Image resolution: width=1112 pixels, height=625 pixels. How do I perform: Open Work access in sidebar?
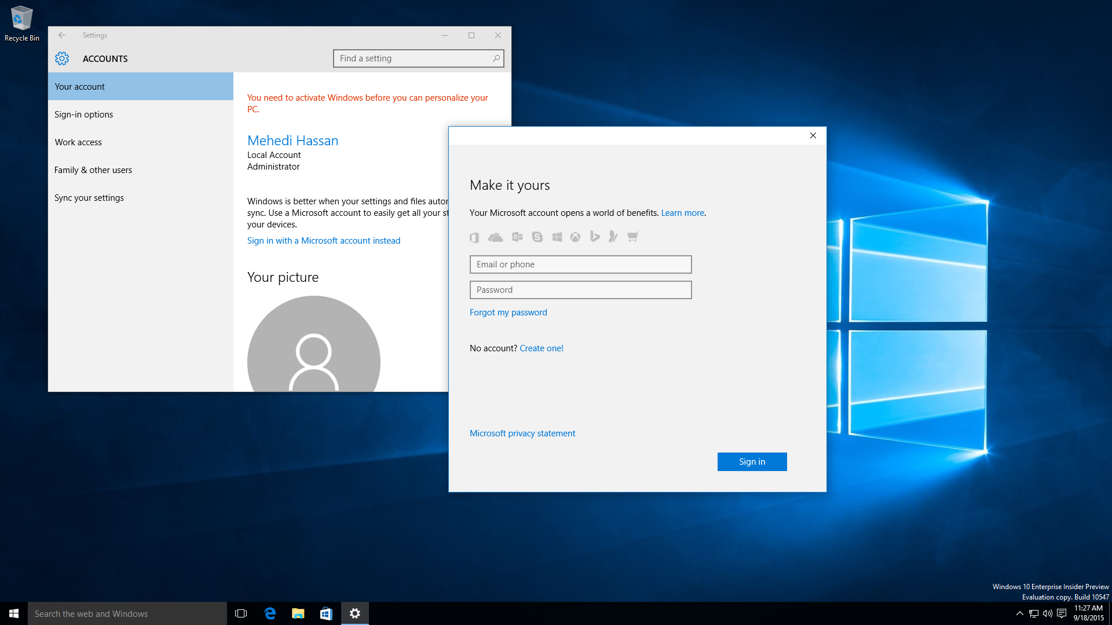[141, 142]
